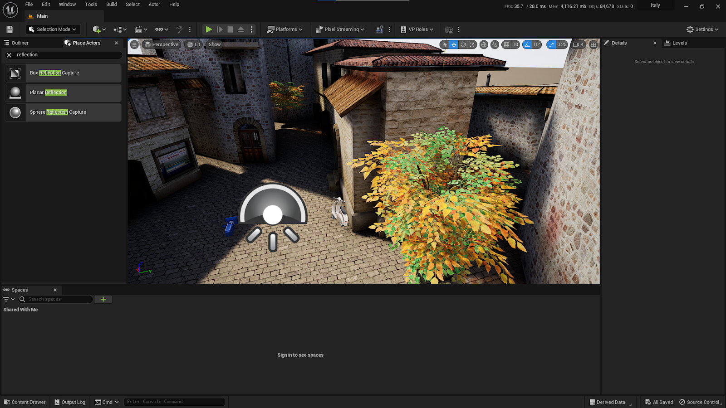Open the Content Drawer

click(x=25, y=402)
